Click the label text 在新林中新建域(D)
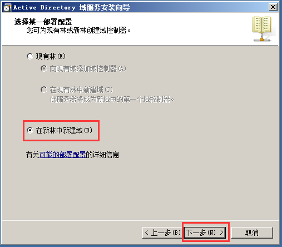The height and width of the screenshot is (247, 282). (x=64, y=130)
